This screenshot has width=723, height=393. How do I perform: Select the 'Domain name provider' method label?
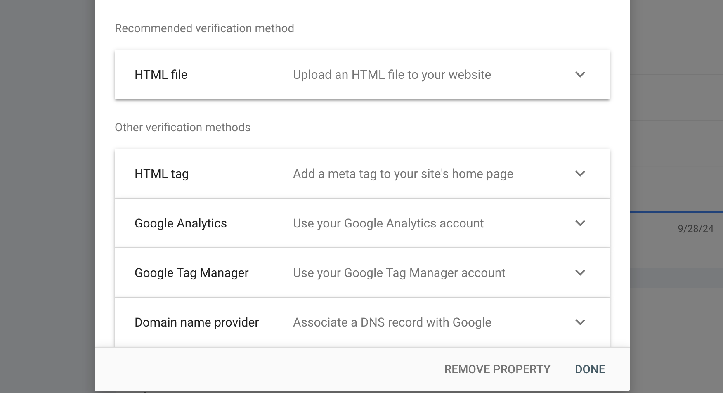196,322
